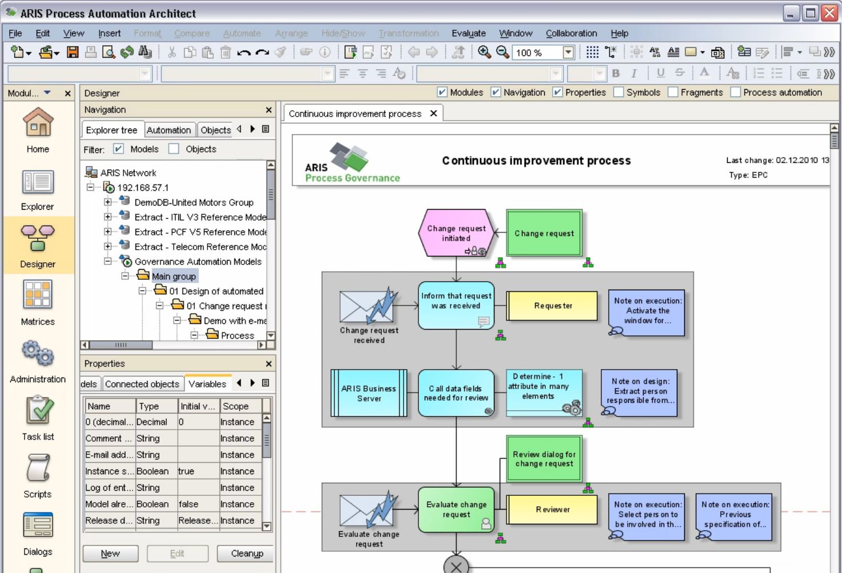Close the Modules sidebar with X
842x573 pixels.
click(67, 93)
